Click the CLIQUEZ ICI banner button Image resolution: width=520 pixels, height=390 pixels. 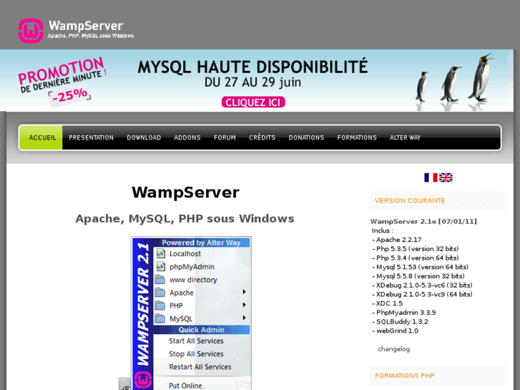pos(253,102)
